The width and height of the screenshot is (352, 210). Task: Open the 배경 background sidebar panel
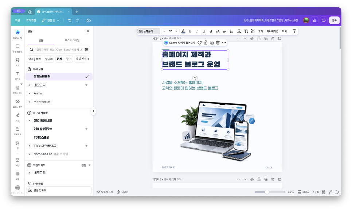(x=17, y=176)
